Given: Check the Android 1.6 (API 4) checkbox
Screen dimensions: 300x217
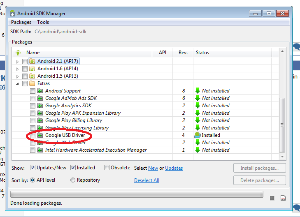Looking at the screenshot, I should click(25, 69).
